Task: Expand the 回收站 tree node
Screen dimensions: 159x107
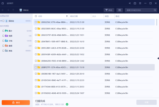Action: pyautogui.click(x=1, y=21)
